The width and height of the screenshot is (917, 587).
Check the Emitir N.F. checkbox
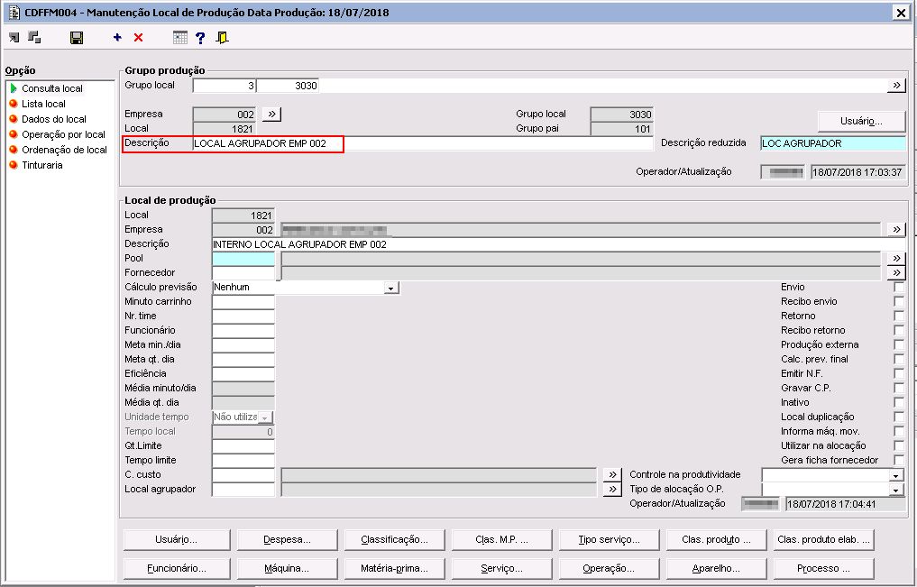click(899, 373)
